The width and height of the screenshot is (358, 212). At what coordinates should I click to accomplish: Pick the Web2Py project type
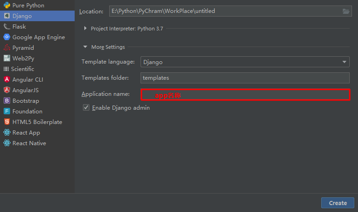37,58
